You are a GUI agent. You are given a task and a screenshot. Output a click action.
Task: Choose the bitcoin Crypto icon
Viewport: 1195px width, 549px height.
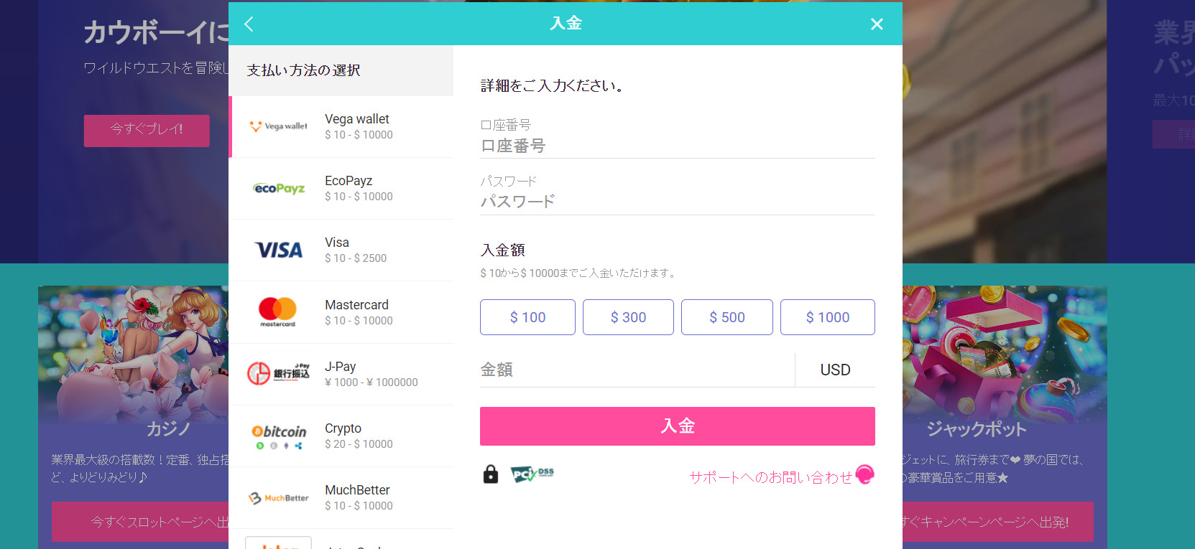[x=279, y=436]
